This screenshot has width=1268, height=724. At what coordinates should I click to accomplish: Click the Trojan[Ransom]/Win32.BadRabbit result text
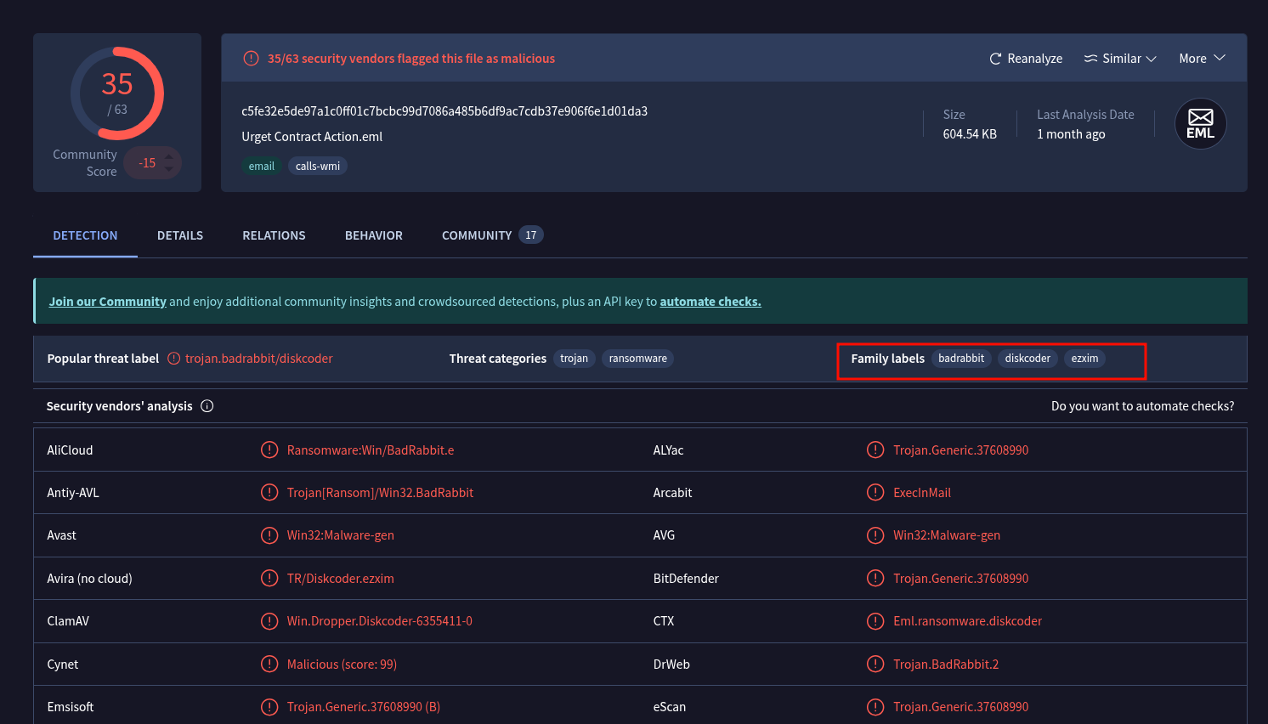tap(380, 493)
